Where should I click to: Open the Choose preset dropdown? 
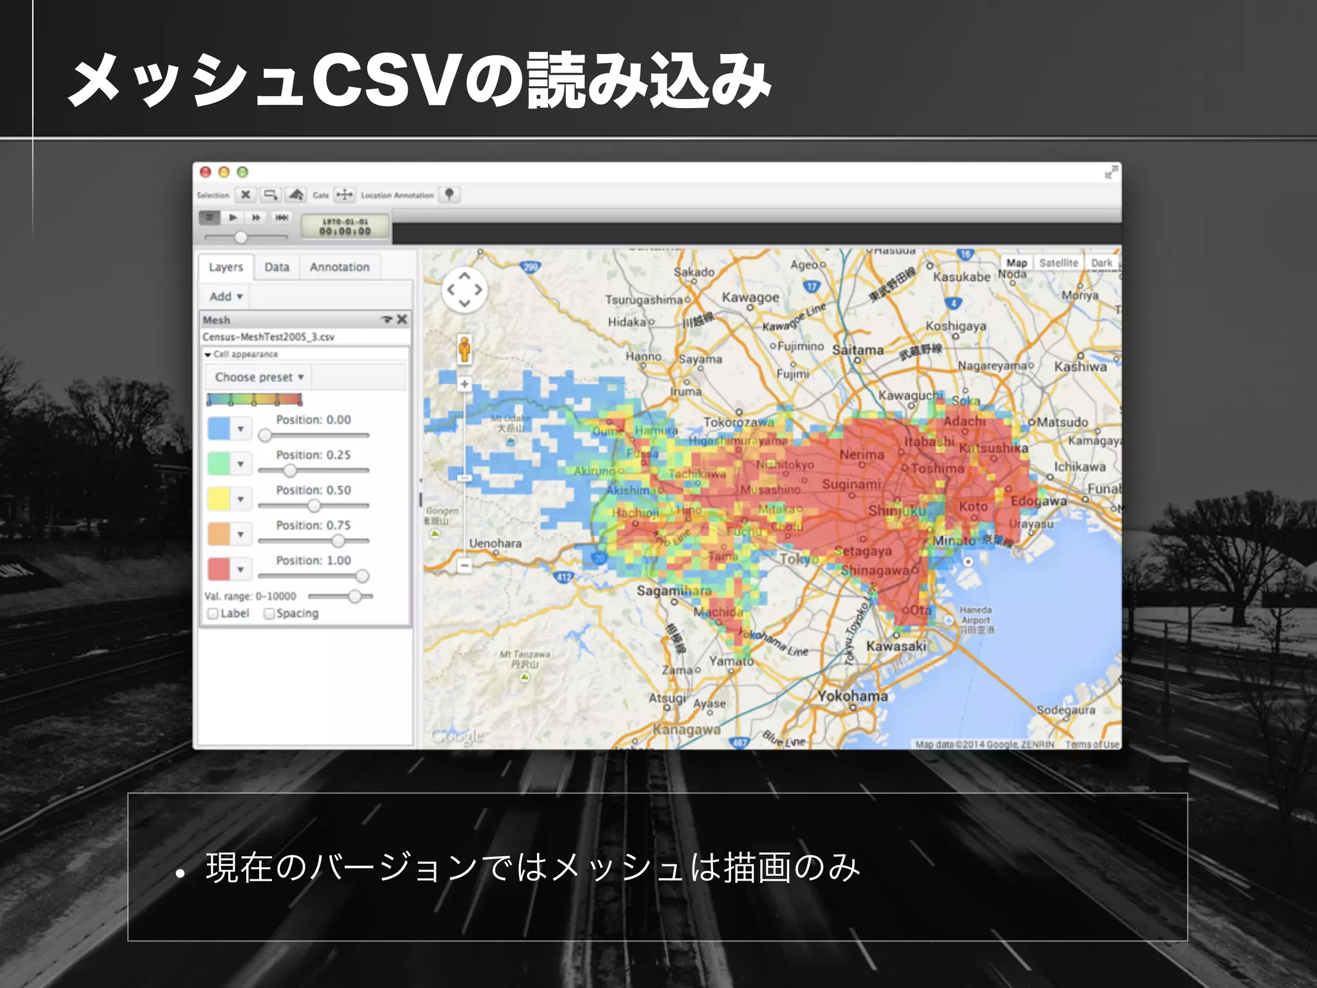(259, 378)
